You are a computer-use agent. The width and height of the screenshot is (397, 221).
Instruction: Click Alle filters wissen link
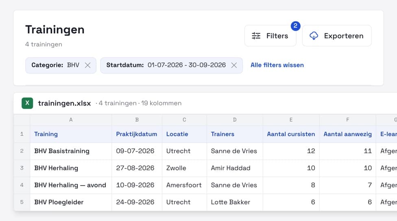pos(277,65)
